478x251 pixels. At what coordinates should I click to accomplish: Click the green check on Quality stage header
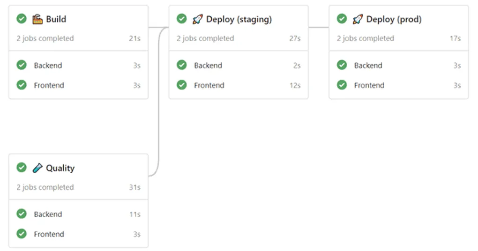coord(22,168)
